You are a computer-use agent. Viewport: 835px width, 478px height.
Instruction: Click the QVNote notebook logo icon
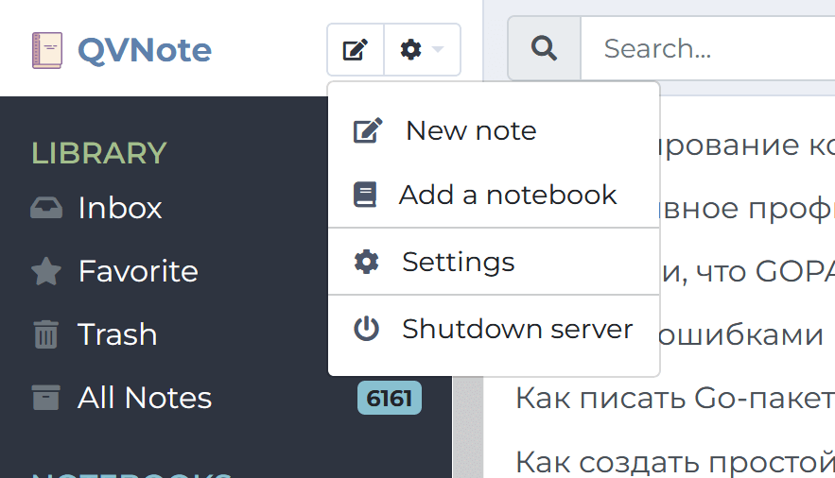47,50
